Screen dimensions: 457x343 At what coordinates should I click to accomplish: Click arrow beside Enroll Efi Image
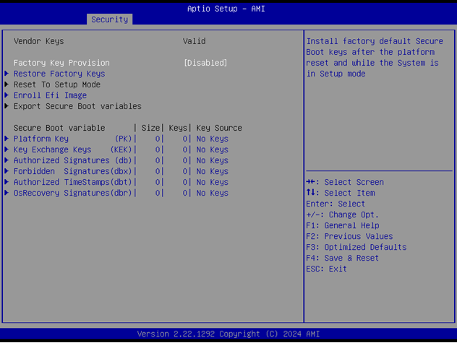point(7,95)
